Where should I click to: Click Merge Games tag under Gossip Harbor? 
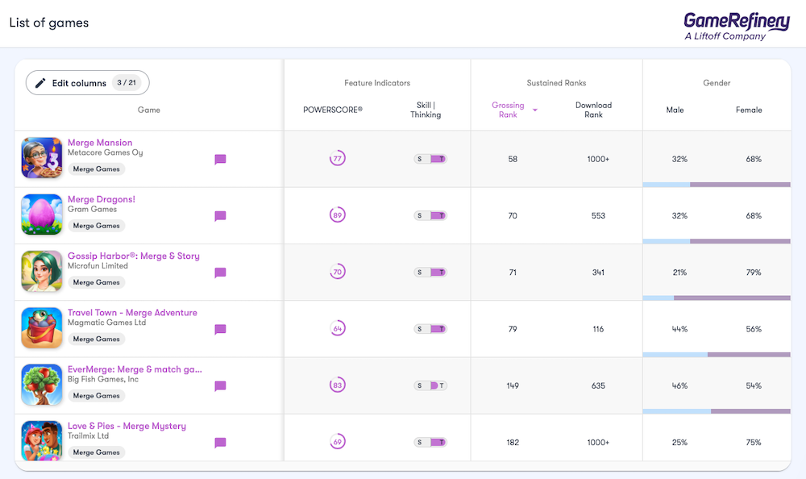96,282
